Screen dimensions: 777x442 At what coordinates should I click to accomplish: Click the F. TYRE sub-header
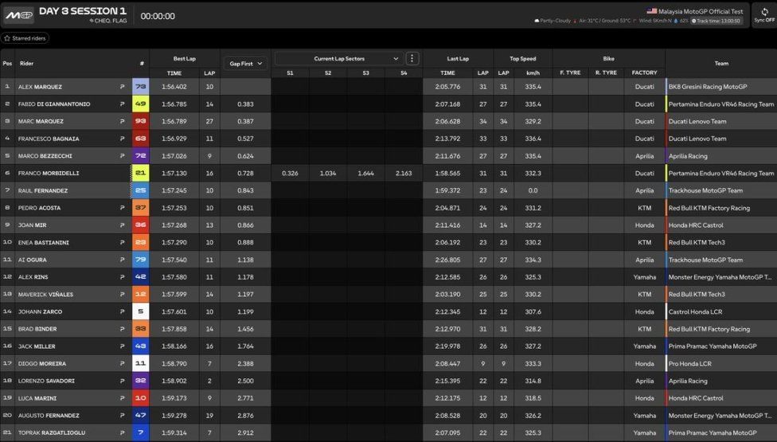[570, 72]
